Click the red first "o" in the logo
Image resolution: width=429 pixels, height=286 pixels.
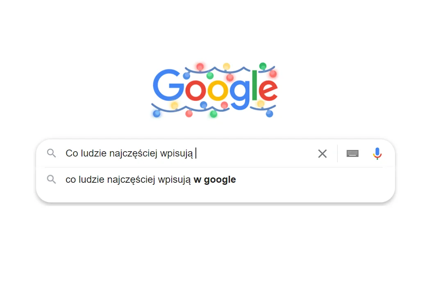[x=195, y=90]
